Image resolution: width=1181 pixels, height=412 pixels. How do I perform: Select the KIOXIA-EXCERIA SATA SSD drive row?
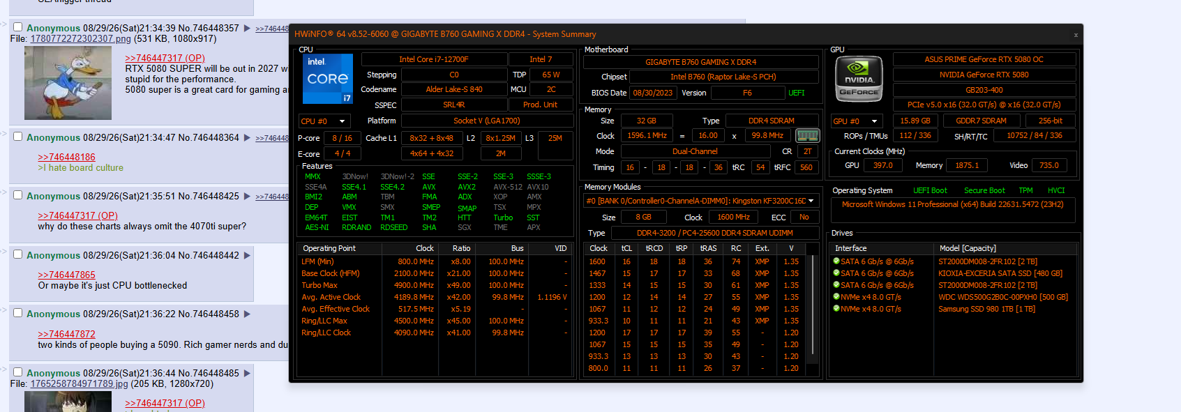pos(954,274)
